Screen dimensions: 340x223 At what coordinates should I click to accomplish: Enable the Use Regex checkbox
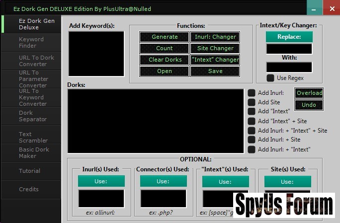click(270, 78)
